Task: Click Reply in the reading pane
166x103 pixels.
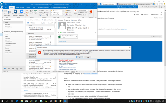Action: 60,20
